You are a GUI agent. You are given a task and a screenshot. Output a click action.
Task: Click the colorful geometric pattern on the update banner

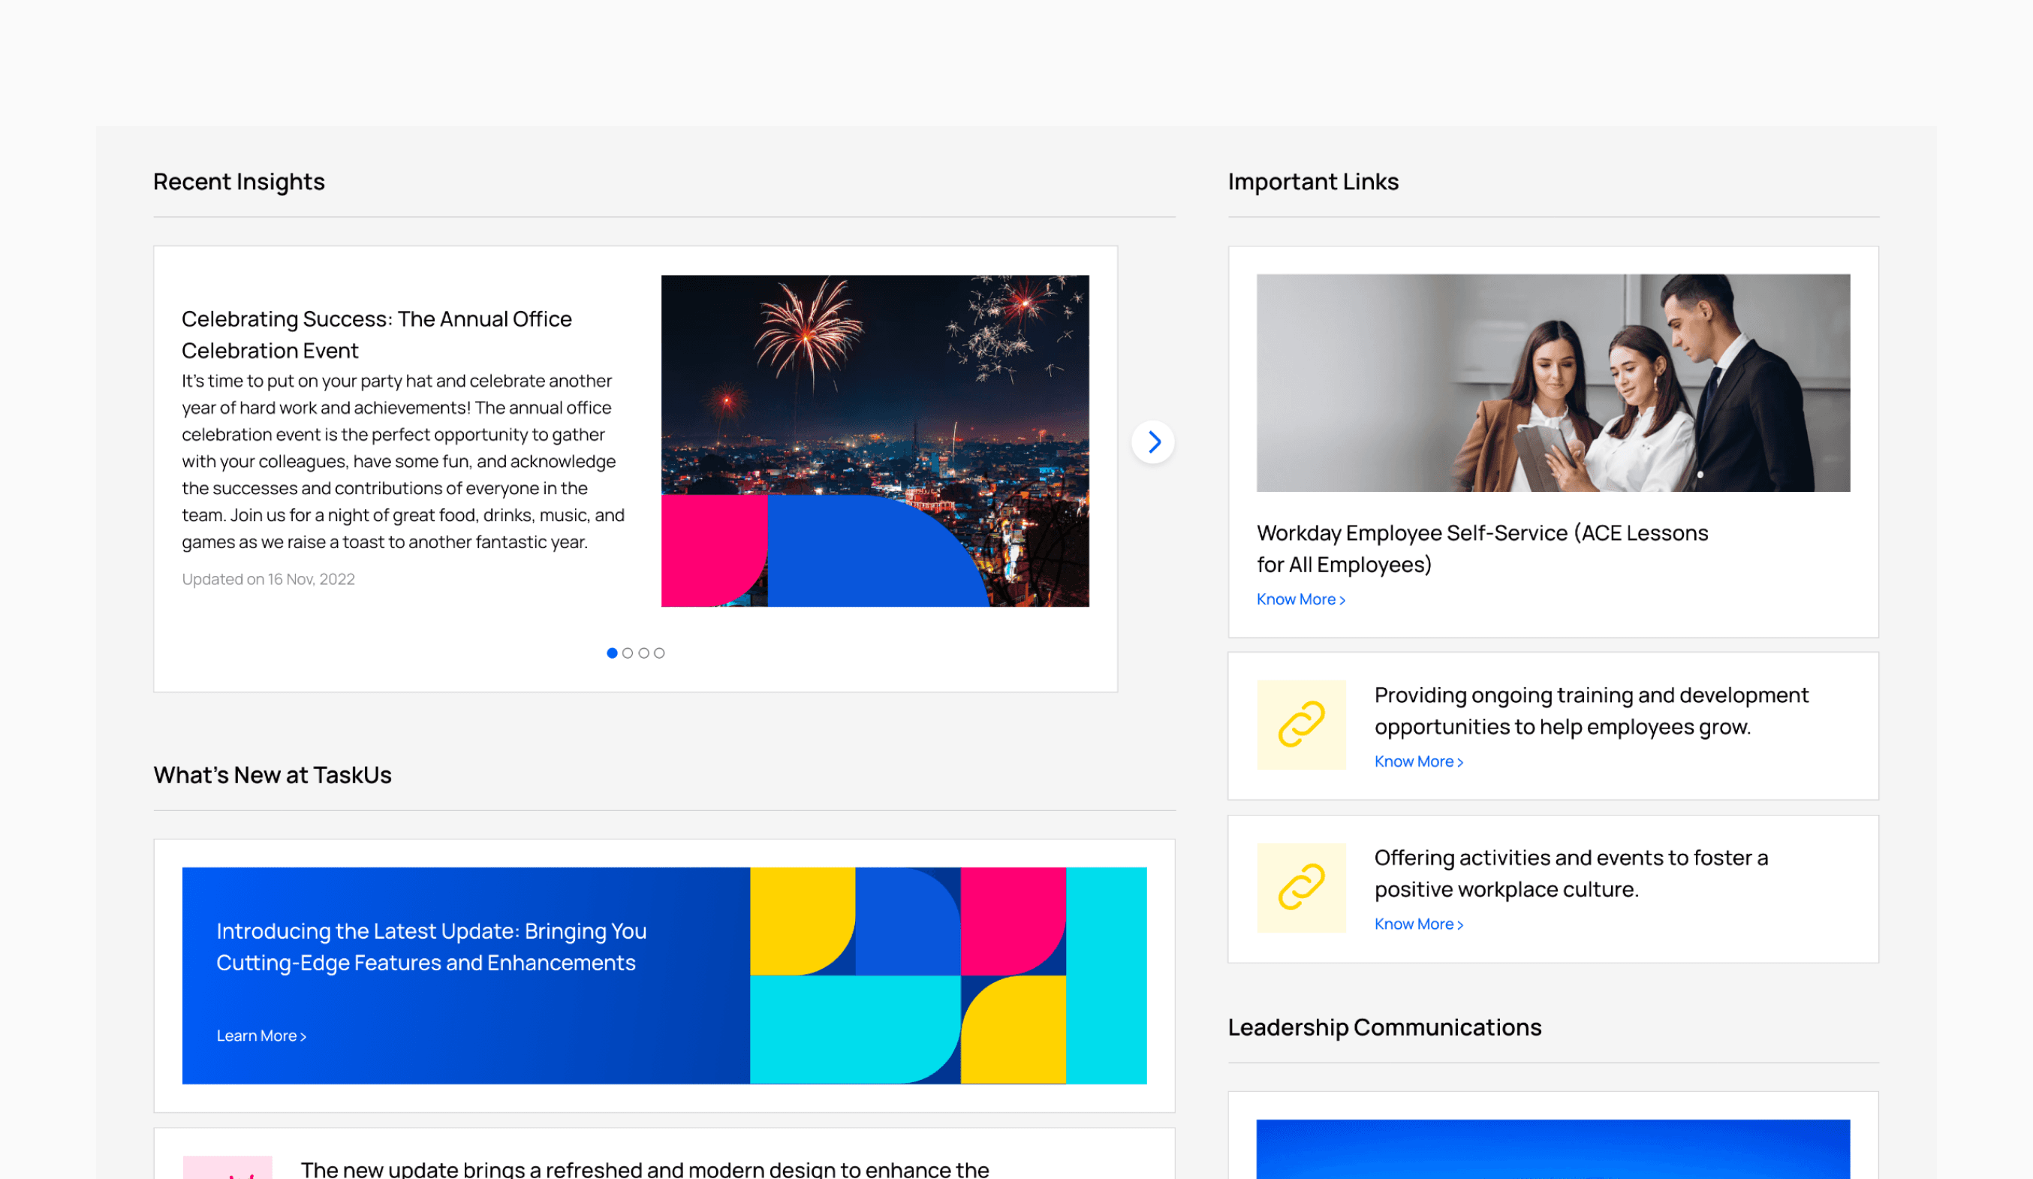tap(947, 975)
